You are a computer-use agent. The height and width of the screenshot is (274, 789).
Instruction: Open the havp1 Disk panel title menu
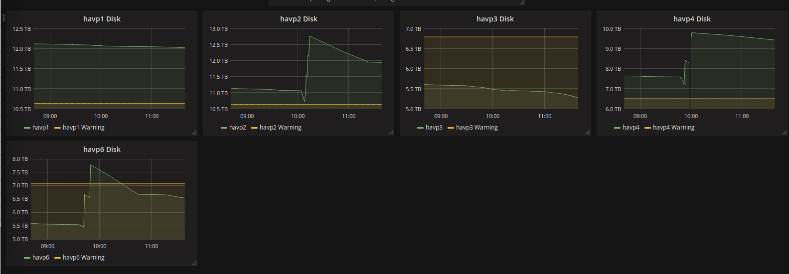[102, 19]
